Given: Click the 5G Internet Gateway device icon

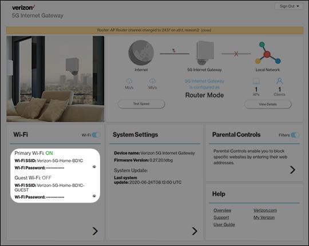Looking at the screenshot, I should [x=205, y=53].
